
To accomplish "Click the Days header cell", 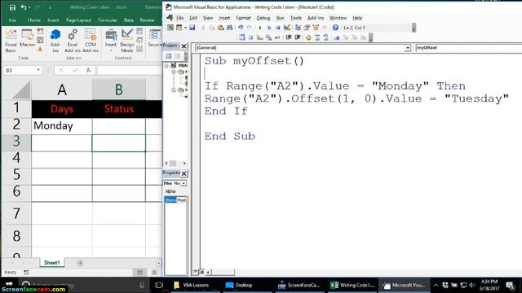I will point(62,109).
